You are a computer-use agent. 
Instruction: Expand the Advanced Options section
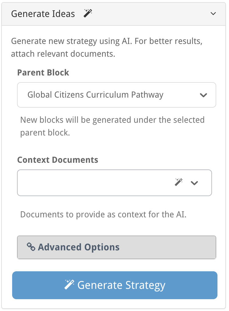coord(117,247)
